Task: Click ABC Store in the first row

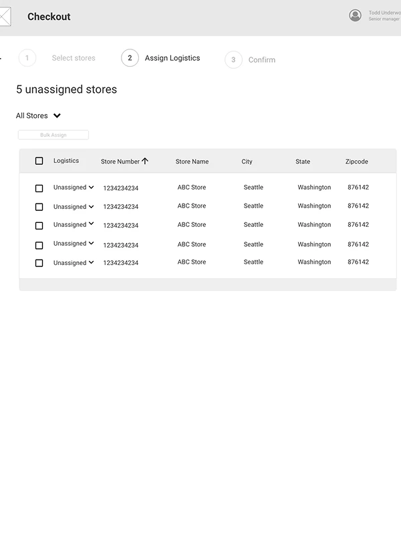Action: [192, 188]
